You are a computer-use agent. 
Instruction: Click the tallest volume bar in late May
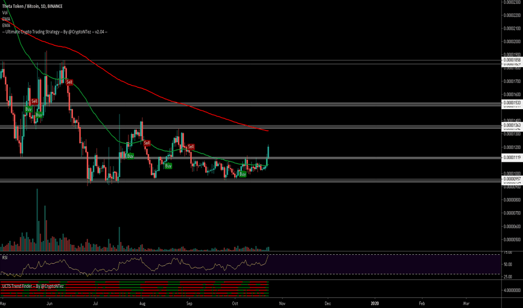pyautogui.click(x=37, y=220)
